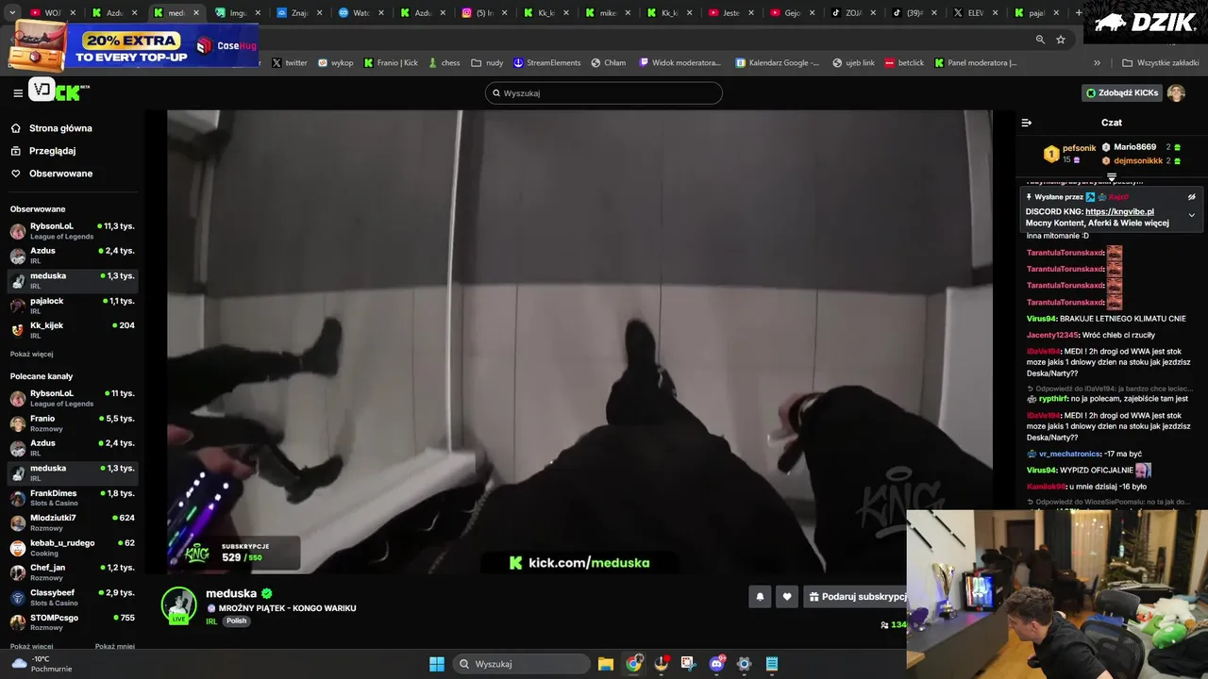1208x679 pixels.
Task: Open the nudy bookmarks folder
Action: coord(487,63)
